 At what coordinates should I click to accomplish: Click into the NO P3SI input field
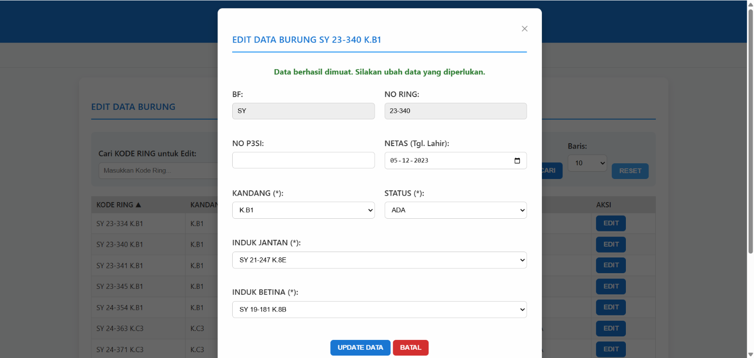(x=303, y=160)
